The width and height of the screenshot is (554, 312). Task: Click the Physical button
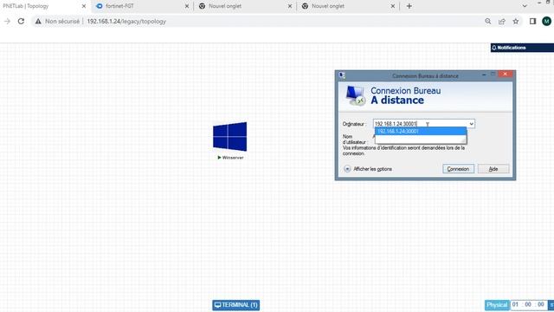[x=497, y=305]
